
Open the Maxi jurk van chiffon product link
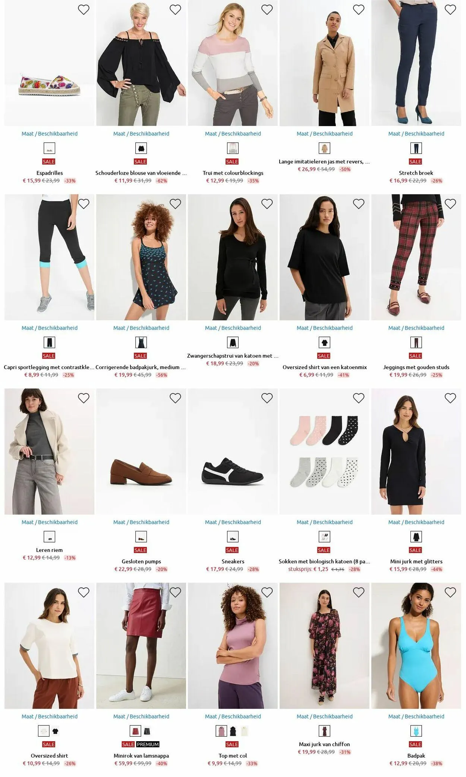324,744
